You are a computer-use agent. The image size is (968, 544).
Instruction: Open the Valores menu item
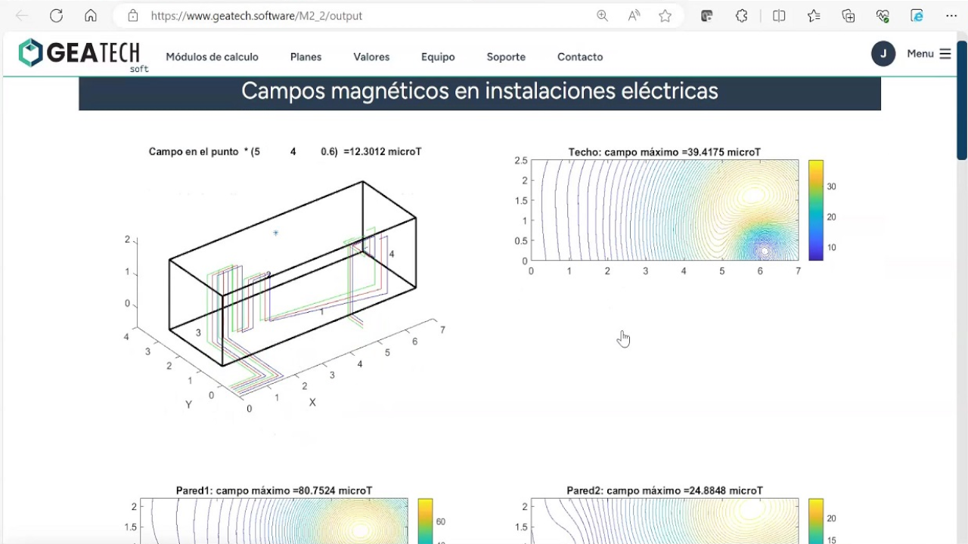(x=371, y=57)
